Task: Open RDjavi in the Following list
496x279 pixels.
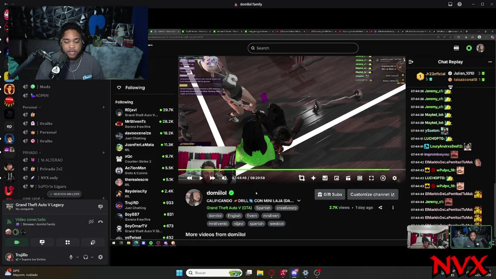Action: [x=144, y=112]
